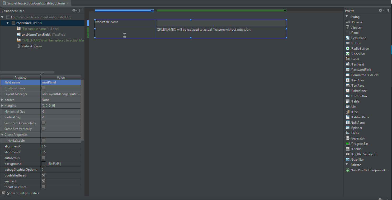Uncheck the doubleBuffered property
The height and width of the screenshot is (200, 392).
point(43,175)
